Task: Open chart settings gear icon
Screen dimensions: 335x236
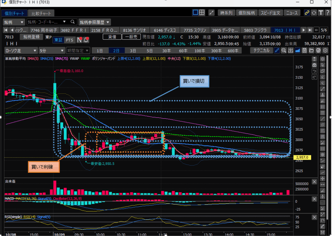Action: [x=325, y=50]
